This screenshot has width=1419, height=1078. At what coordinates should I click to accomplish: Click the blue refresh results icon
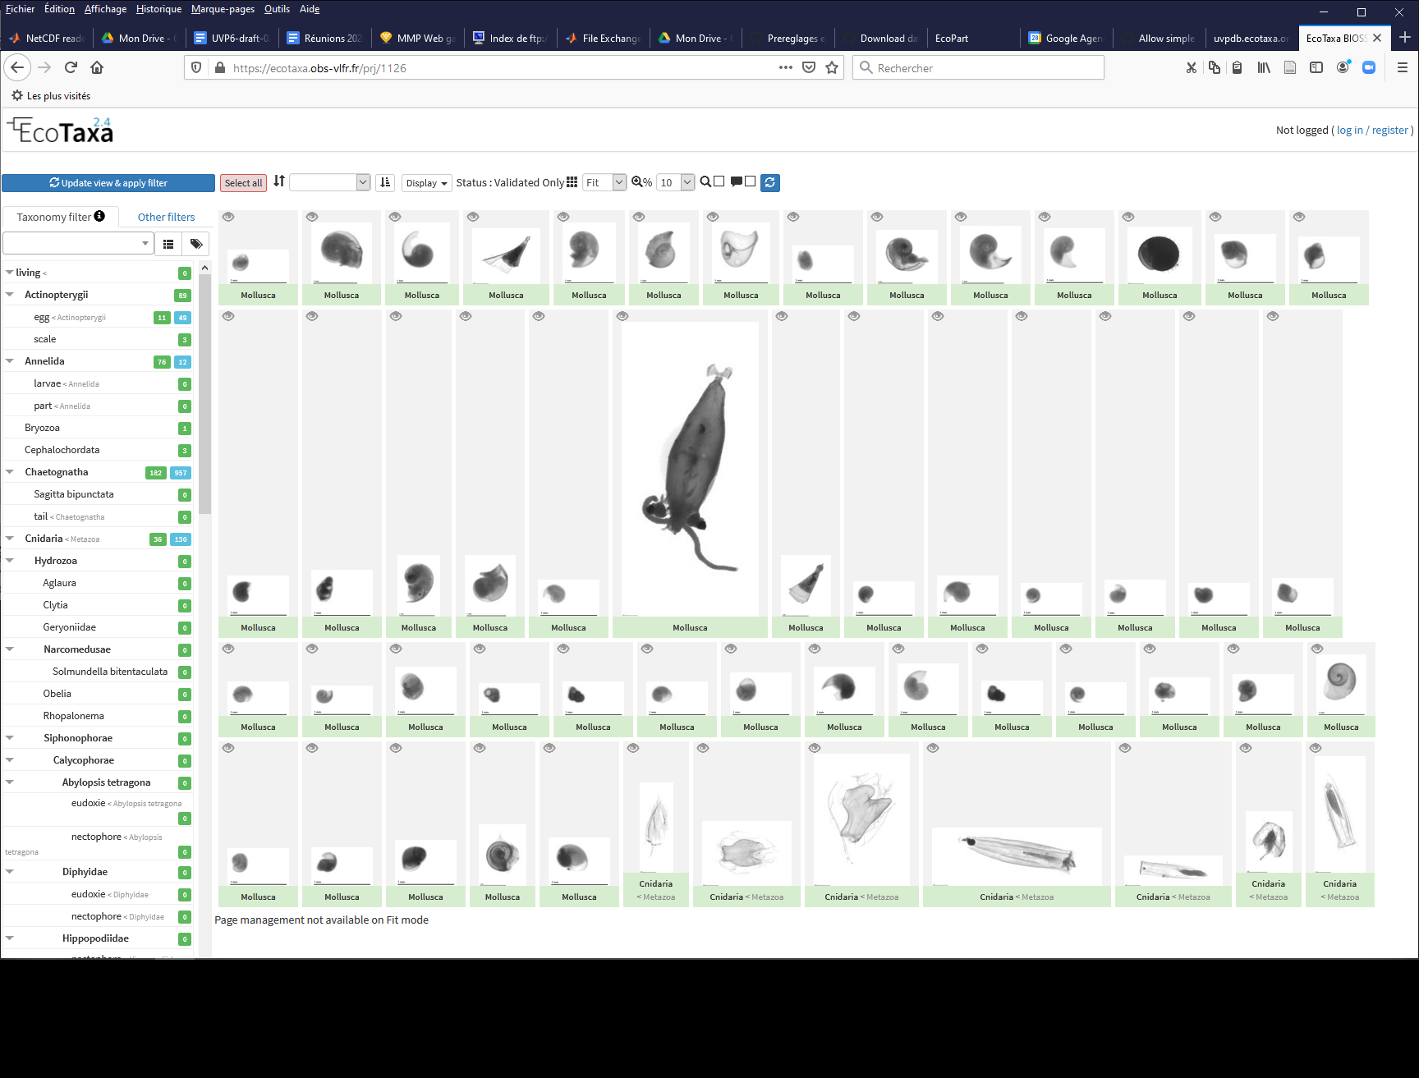pos(769,182)
